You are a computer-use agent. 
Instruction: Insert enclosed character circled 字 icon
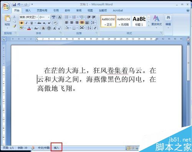tap(49, 28)
